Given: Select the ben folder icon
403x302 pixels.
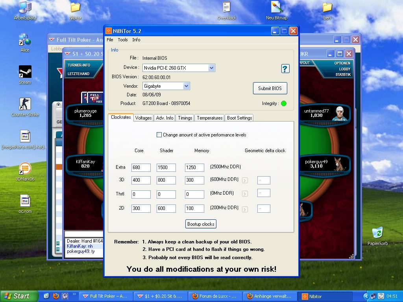Looking at the screenshot, I should point(327,10).
